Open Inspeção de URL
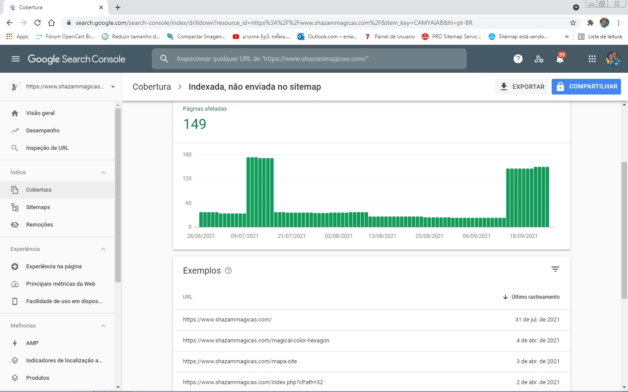 click(57, 148)
